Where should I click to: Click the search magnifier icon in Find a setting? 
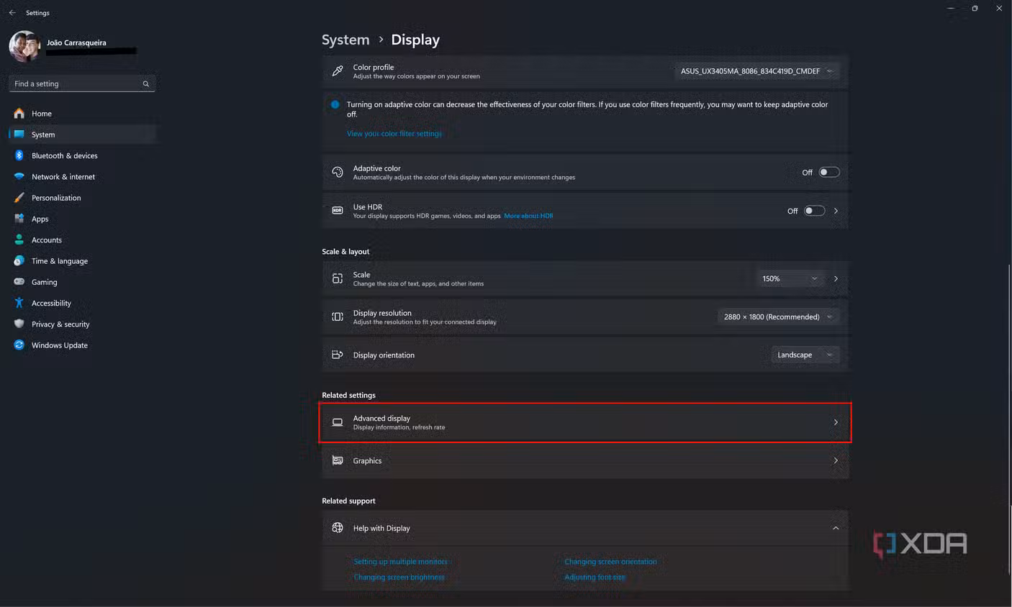(146, 84)
